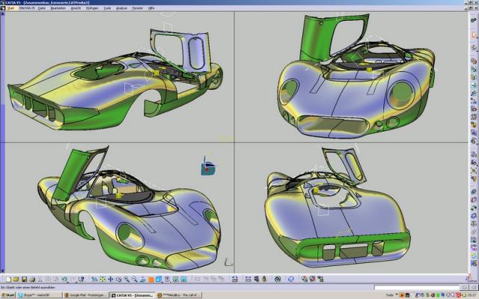Image resolution: width=479 pixels, height=299 pixels.
Task: Click the orange Create Multi-View icon
Action: pyautogui.click(x=151, y=280)
